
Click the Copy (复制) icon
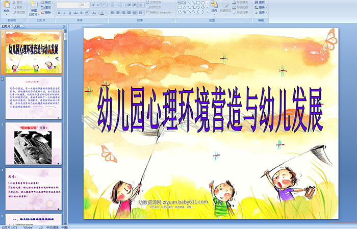click(14, 7)
